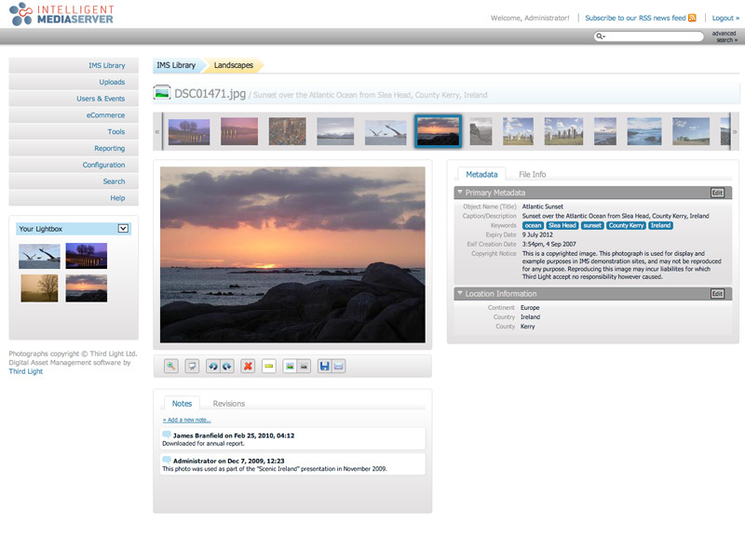Screen dimensions: 745x535
Task: Open the sunset lightbox thumbnail
Action: (87, 288)
